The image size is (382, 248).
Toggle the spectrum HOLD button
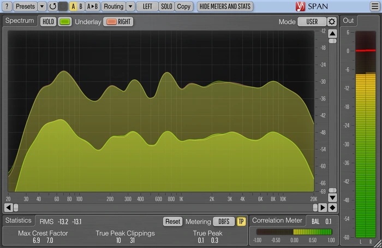[x=48, y=22]
